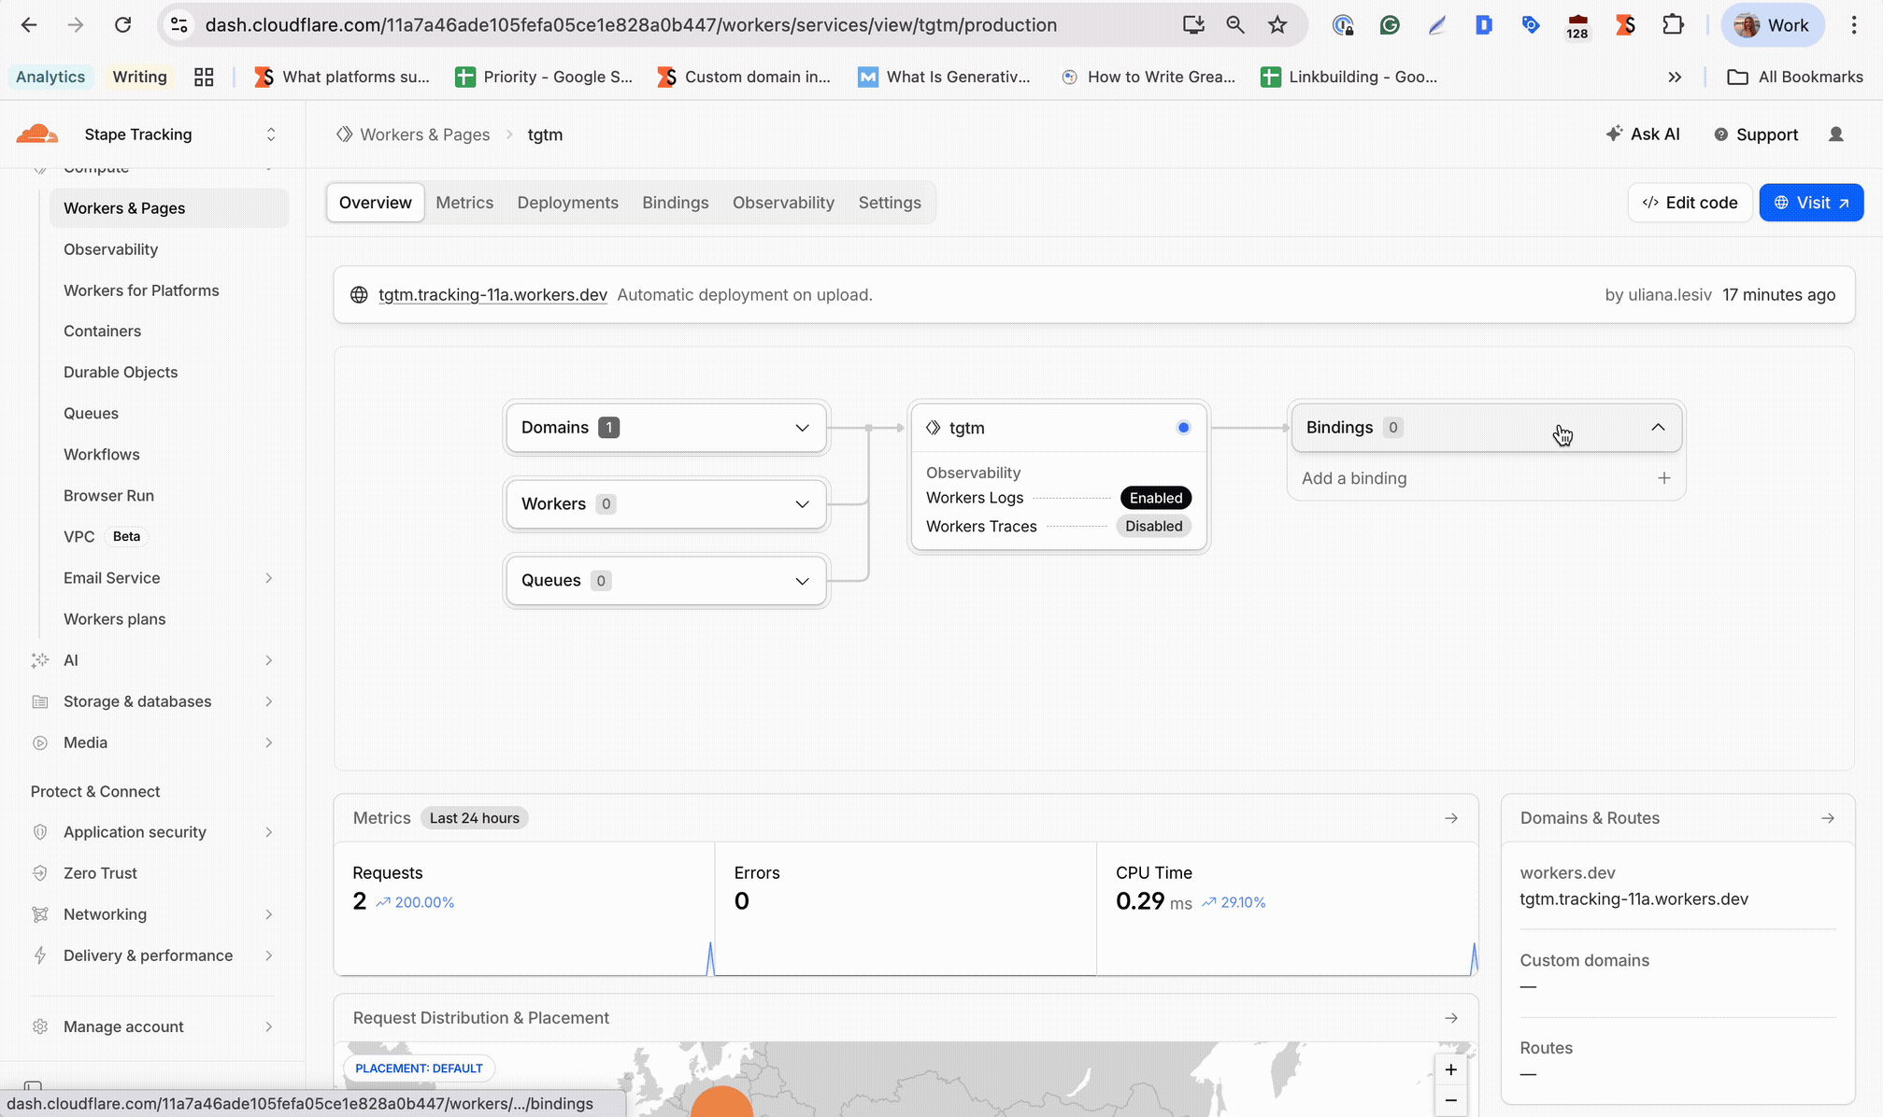Click the plus icon to add a binding
The image size is (1883, 1117).
[x=1663, y=478]
